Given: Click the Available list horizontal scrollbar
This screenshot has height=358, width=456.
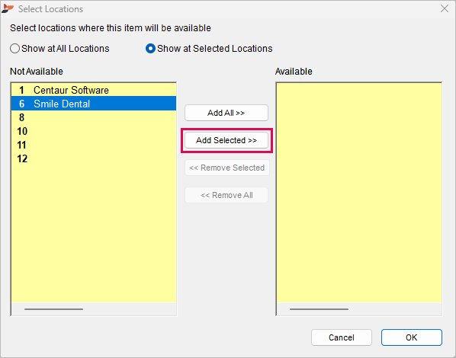Looking at the screenshot, I should pyautogui.click(x=319, y=309).
